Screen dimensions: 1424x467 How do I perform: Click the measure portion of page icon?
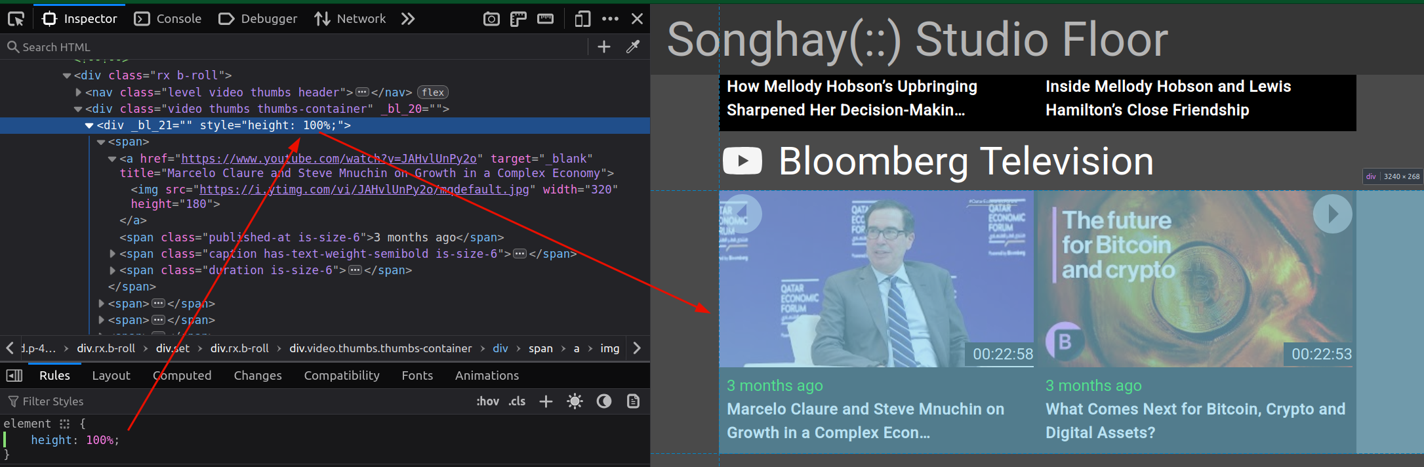pos(545,19)
